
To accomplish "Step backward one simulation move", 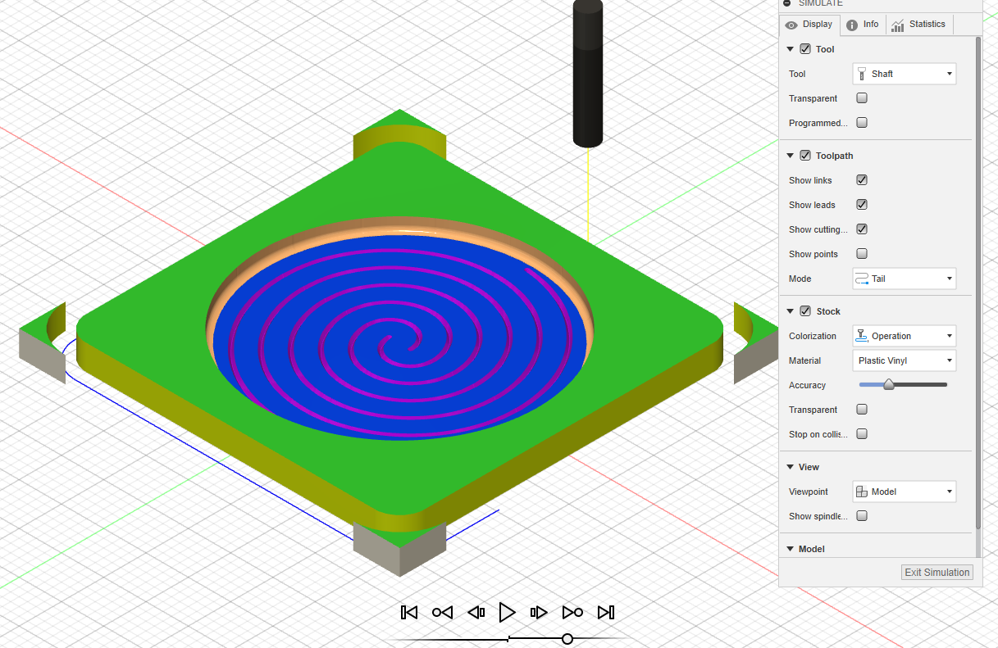I will [476, 612].
